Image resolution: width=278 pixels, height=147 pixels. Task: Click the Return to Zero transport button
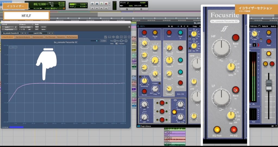92,8
